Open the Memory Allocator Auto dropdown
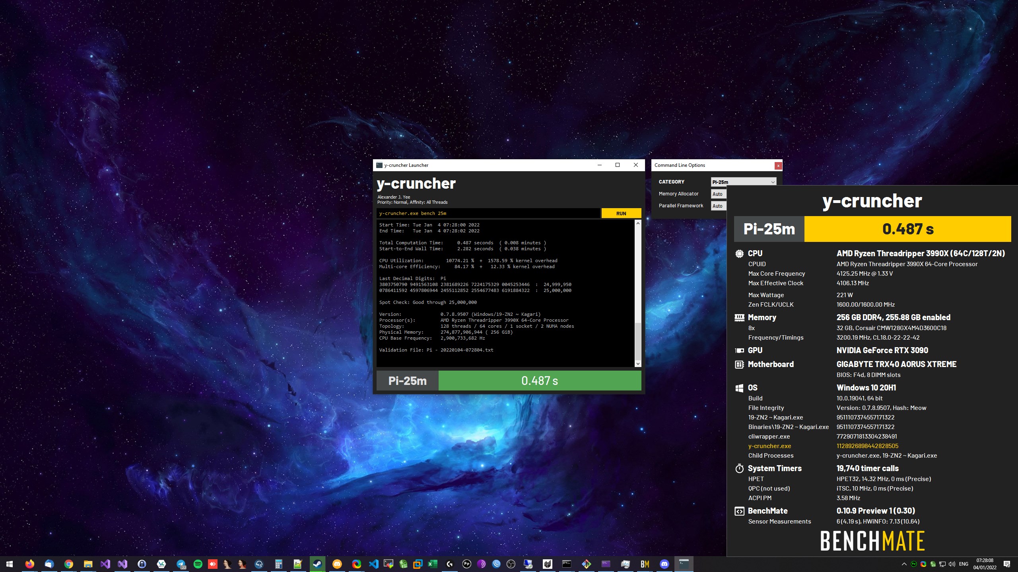 (x=719, y=194)
